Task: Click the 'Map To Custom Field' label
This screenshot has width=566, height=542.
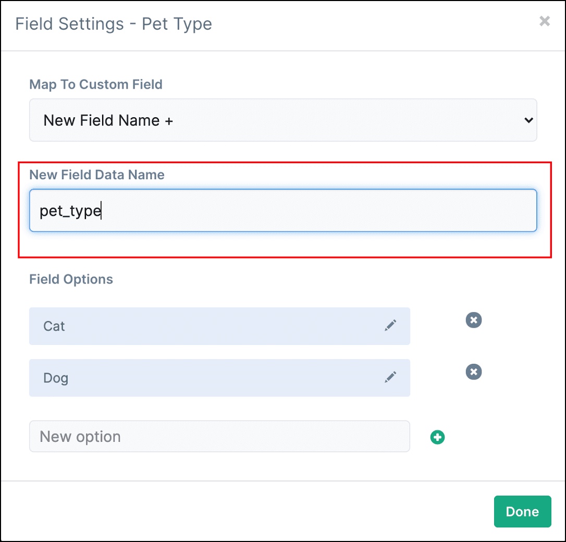Action: click(x=96, y=84)
